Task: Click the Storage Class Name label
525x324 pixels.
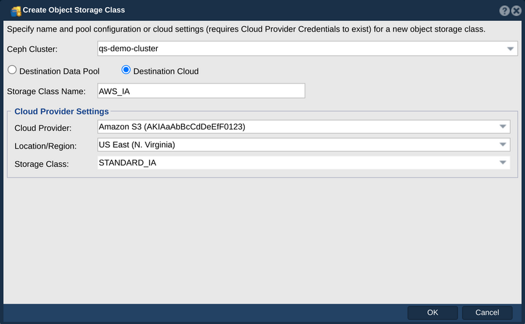Action: 46,91
